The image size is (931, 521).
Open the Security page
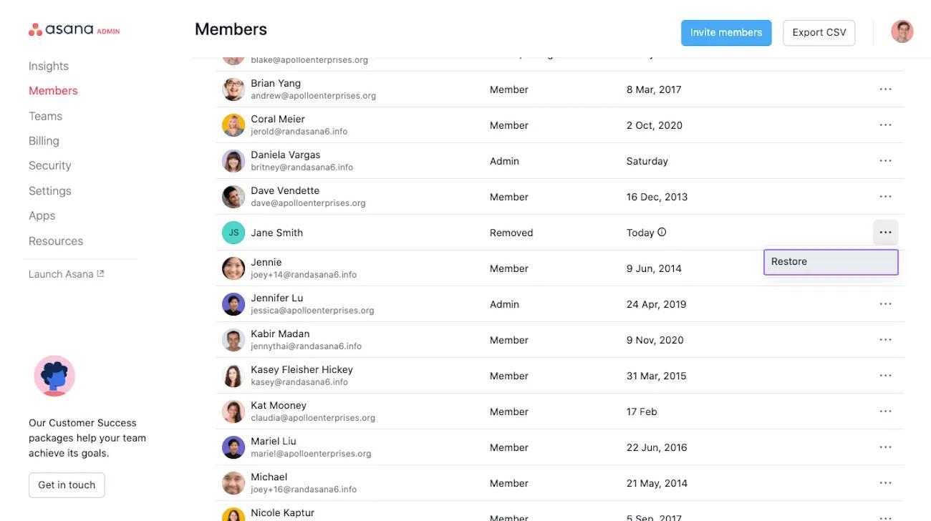(x=49, y=165)
